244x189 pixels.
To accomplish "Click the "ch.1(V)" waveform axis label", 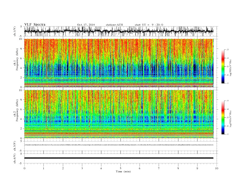I will click(15, 31).
